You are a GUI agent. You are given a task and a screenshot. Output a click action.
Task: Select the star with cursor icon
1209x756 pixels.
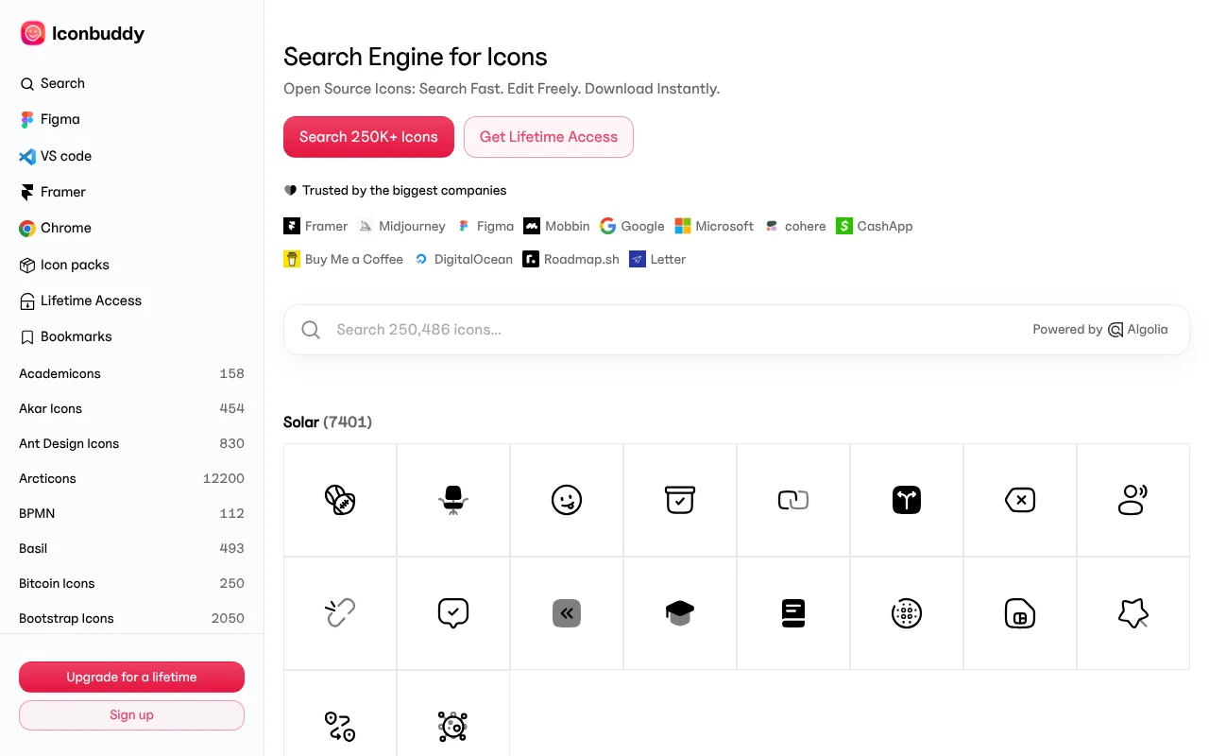pos(1133,613)
